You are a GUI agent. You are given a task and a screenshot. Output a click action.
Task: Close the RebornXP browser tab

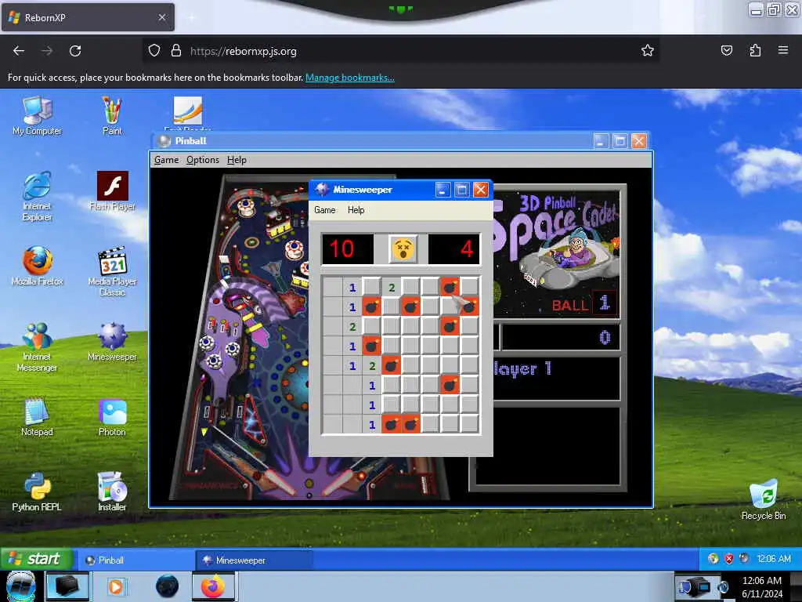161,17
